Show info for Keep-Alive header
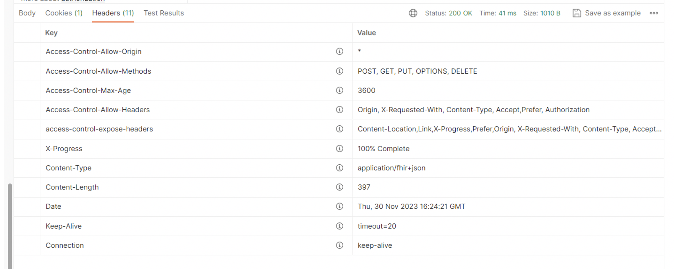This screenshot has height=269, width=674. 339,226
